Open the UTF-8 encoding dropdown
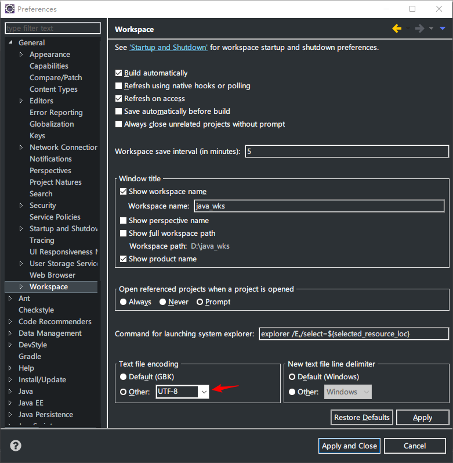 pyautogui.click(x=204, y=392)
